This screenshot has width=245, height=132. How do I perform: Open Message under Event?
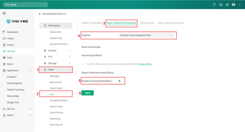click(x=54, y=76)
